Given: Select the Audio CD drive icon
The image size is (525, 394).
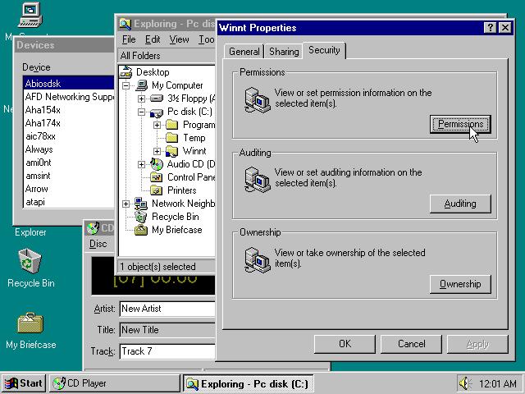Looking at the screenshot, I should click(x=157, y=164).
